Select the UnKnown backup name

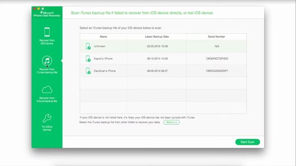pos(99,46)
